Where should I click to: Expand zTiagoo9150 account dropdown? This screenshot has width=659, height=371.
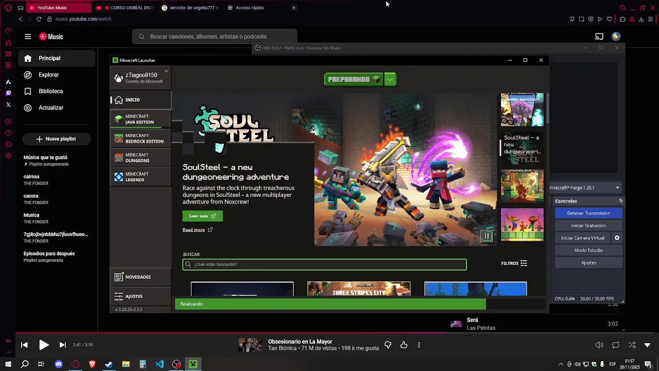pos(166,71)
